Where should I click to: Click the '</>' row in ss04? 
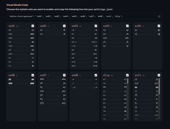point(116,38)
